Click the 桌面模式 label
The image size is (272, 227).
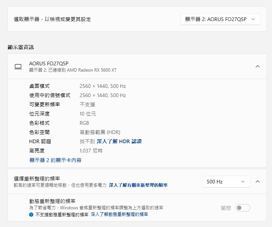39,86
